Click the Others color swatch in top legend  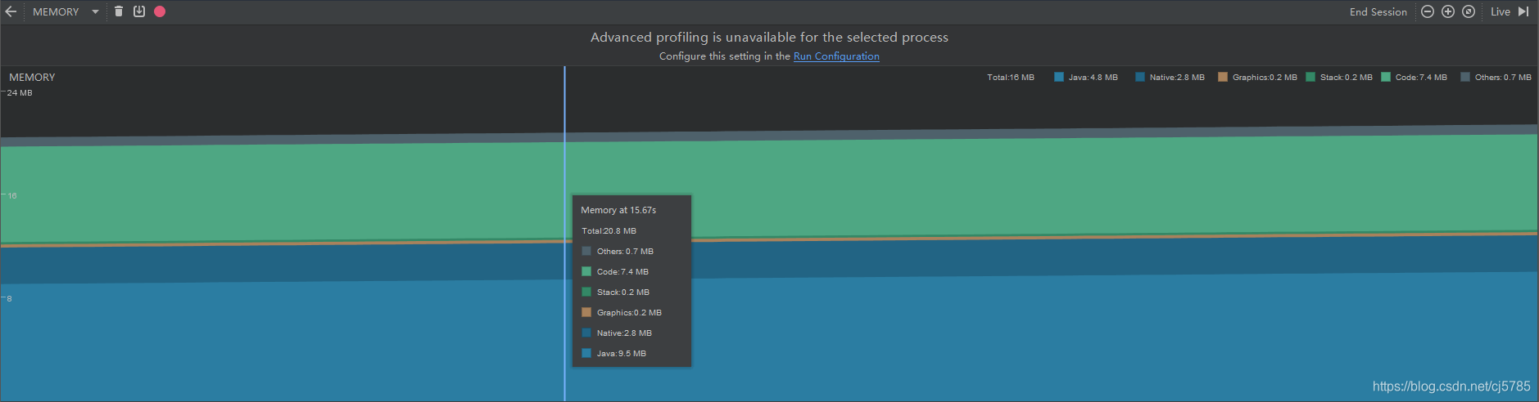[x=1465, y=77]
